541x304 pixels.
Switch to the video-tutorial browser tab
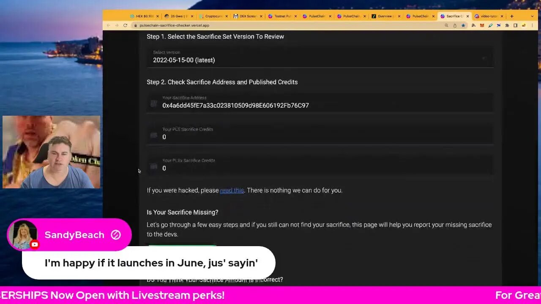point(488,16)
